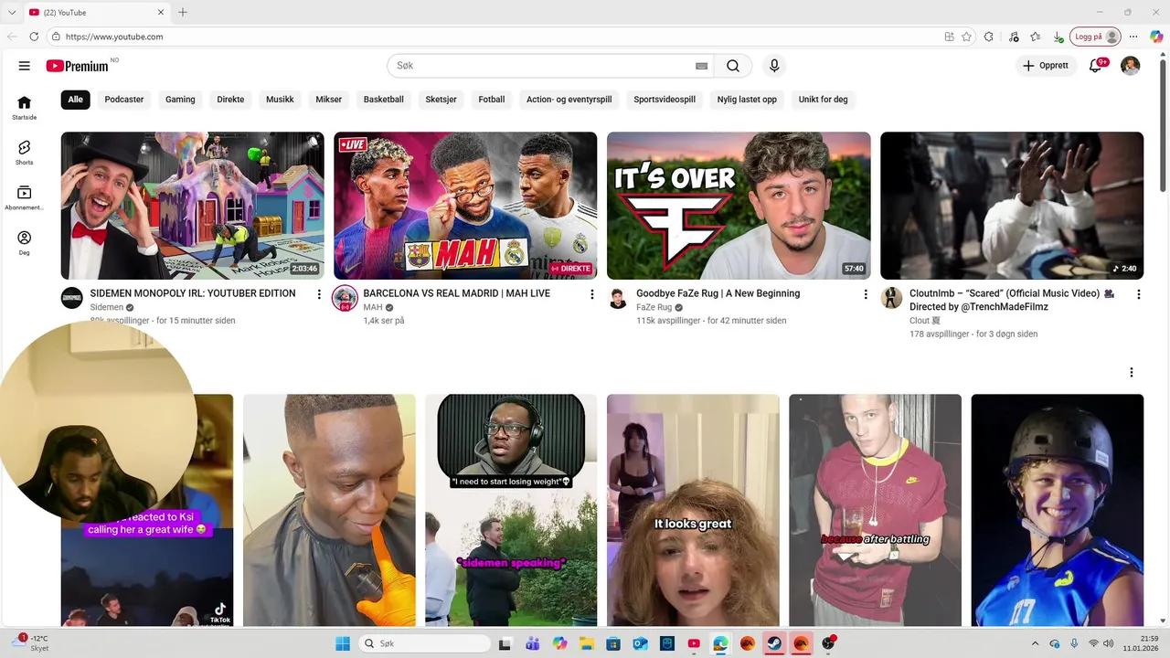Select the Mikser filter chip
Image resolution: width=1170 pixels, height=658 pixels.
point(329,100)
